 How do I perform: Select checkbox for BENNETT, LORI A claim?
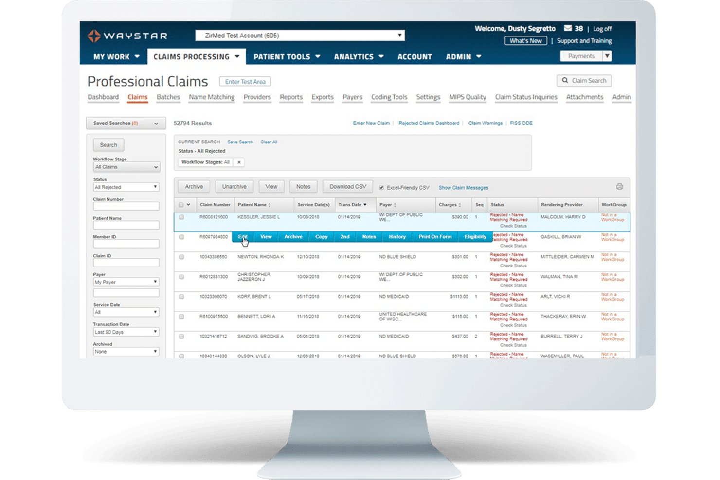[181, 317]
